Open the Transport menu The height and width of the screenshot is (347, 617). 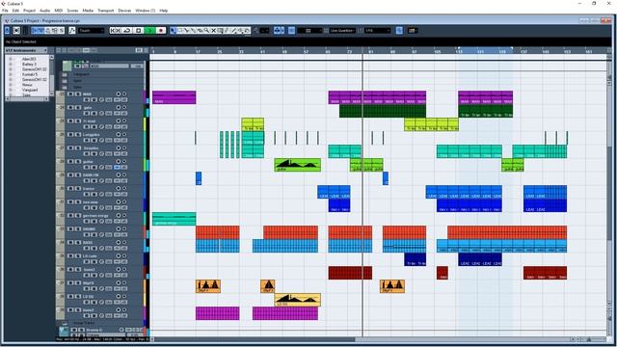click(x=105, y=11)
